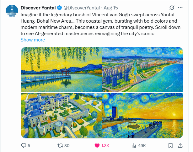The width and height of the screenshot is (193, 152).
Task: Click the Grok slashed-circle icon
Action: pyautogui.click(x=172, y=8)
